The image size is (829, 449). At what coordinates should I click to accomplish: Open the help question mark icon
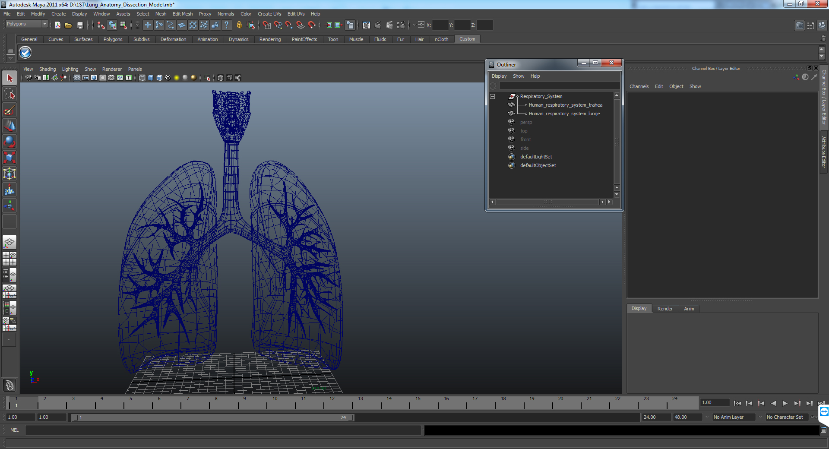click(x=226, y=25)
